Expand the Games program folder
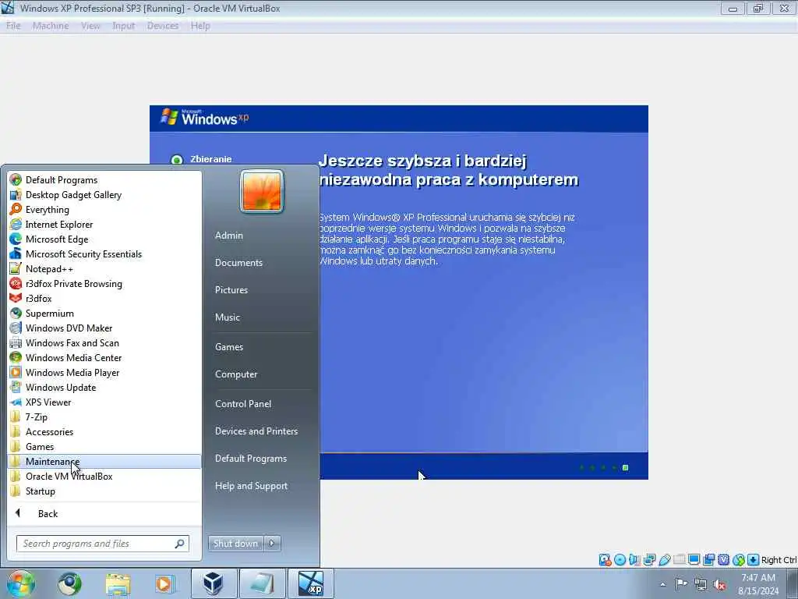798x599 pixels. tap(104, 446)
